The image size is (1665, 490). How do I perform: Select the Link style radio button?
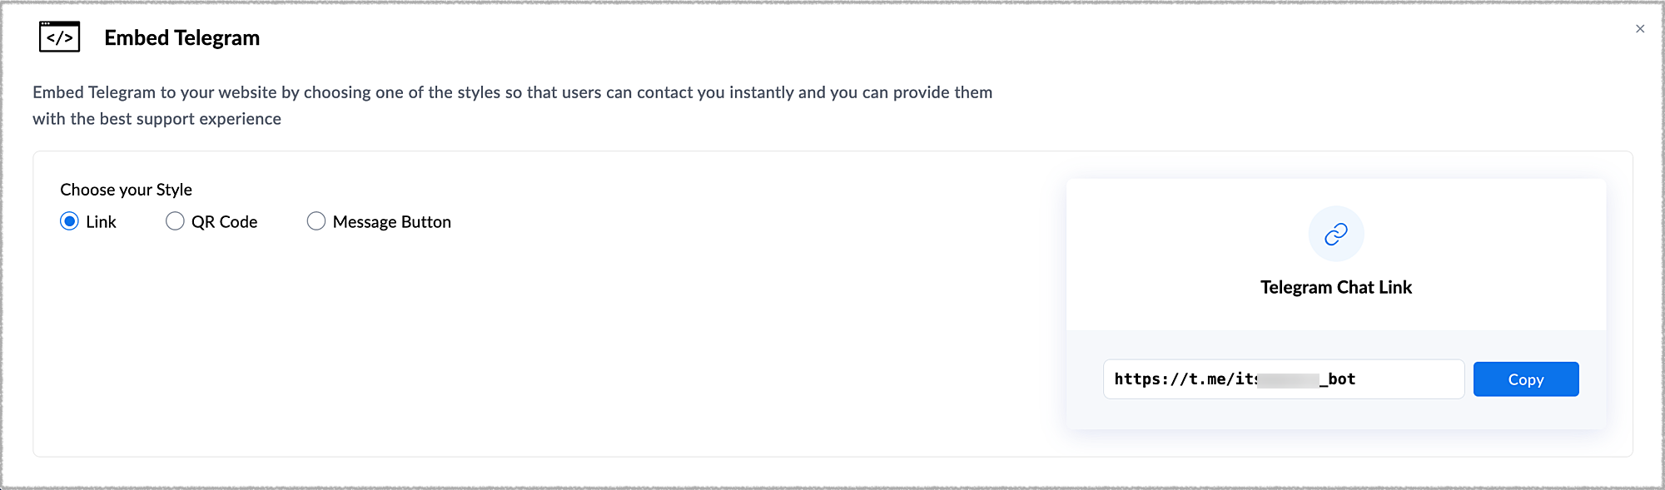click(70, 221)
